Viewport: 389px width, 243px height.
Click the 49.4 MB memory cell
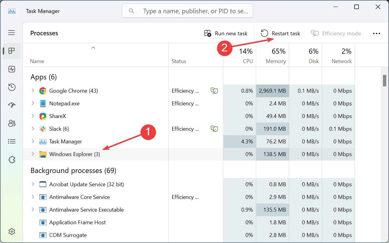[273, 116]
